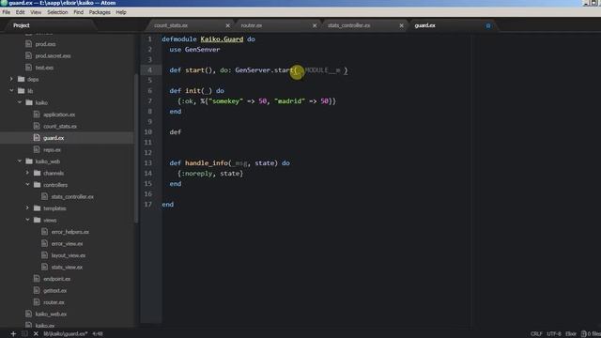Open gettext.ex from the tree
This screenshot has width=601, height=338.
[x=54, y=290]
